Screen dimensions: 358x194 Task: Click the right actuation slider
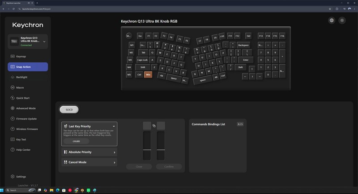click(161, 145)
